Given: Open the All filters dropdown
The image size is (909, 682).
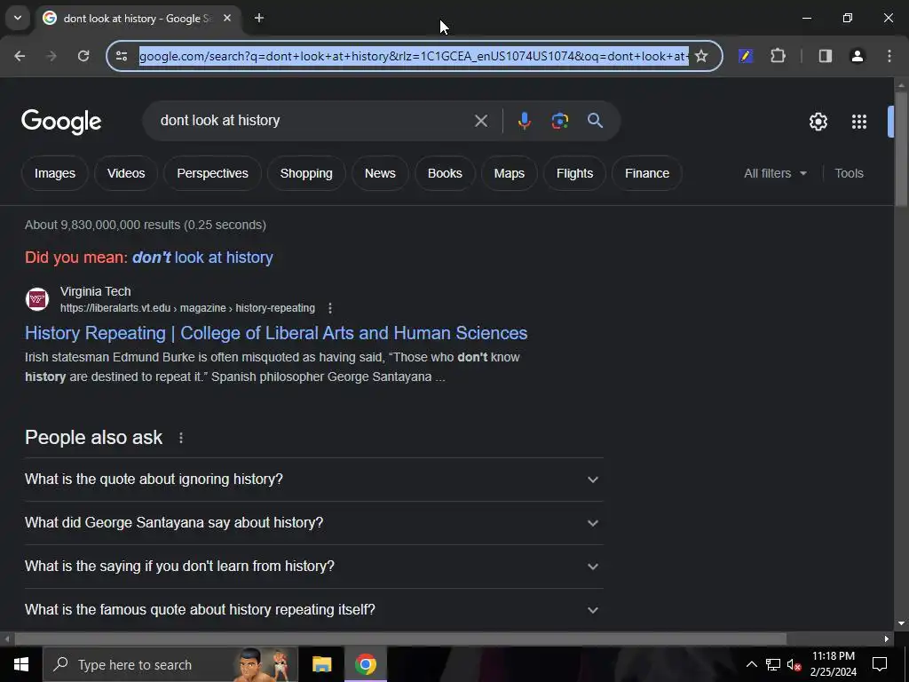Looking at the screenshot, I should [775, 173].
